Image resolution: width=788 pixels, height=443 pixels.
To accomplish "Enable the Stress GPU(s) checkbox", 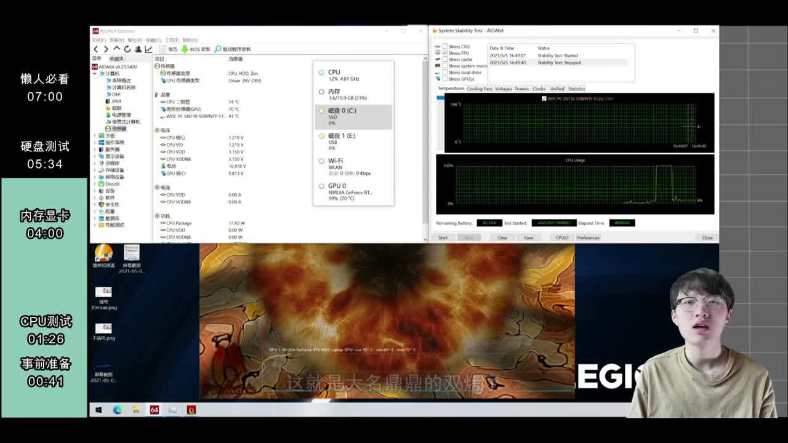I will coord(445,79).
